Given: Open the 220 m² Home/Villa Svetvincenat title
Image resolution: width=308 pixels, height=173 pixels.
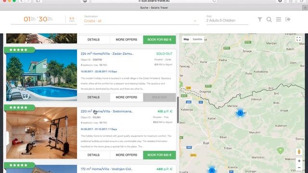Looking at the screenshot, I should tap(107, 111).
